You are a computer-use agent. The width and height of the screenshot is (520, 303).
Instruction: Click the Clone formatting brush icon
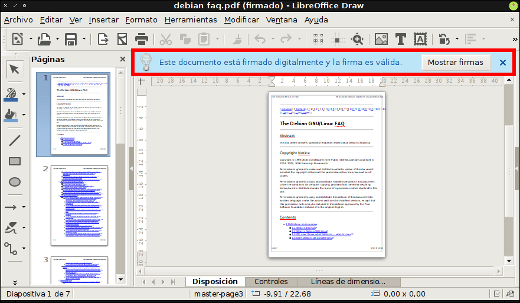point(237,39)
